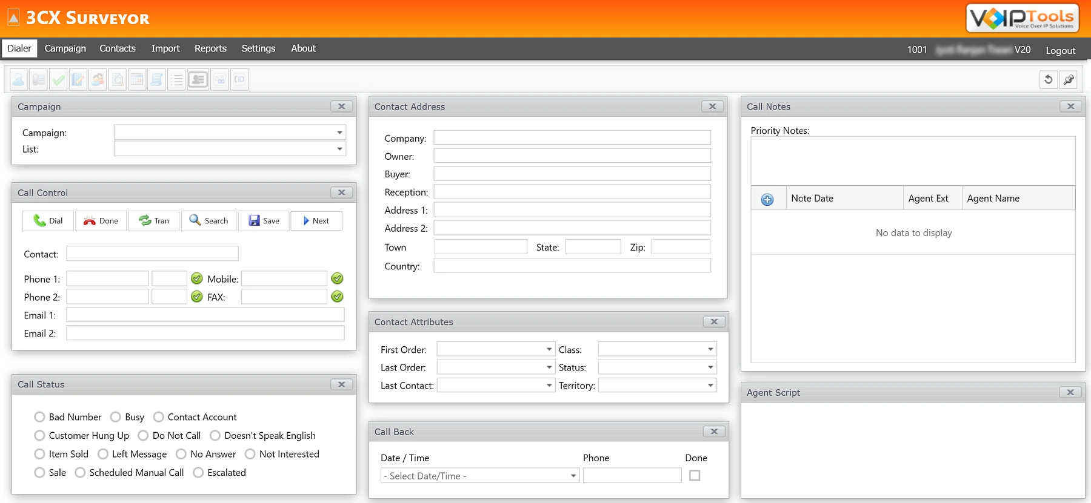Click the Company input field
Image resolution: width=1091 pixels, height=503 pixels.
coord(572,138)
